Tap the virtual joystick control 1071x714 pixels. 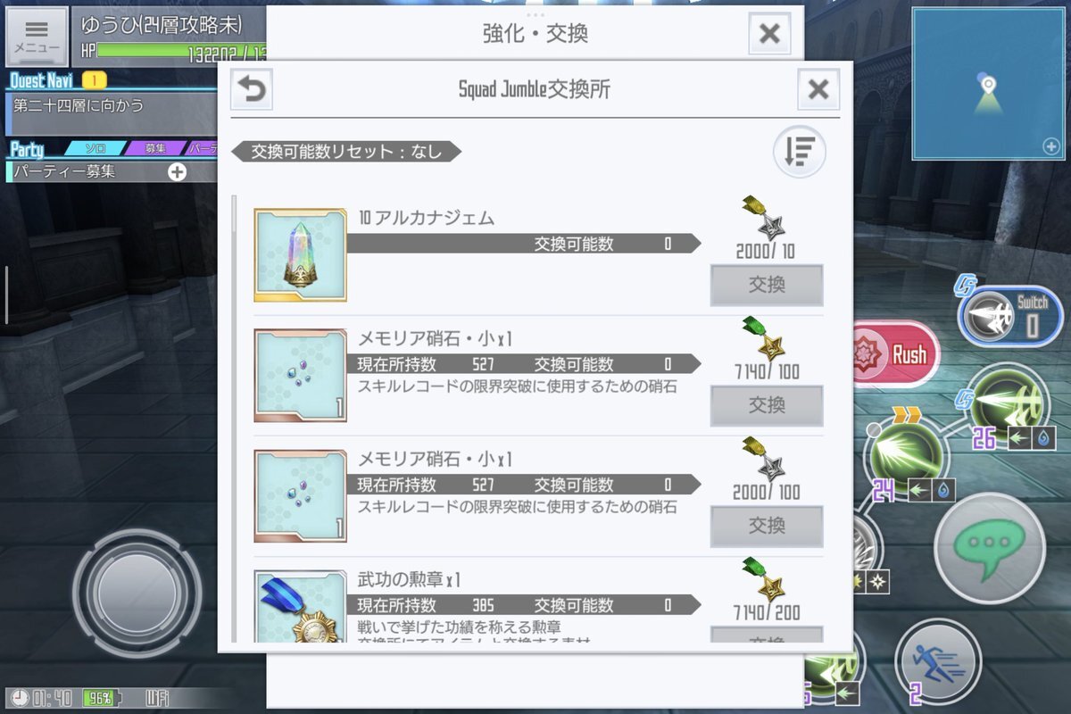(x=137, y=590)
